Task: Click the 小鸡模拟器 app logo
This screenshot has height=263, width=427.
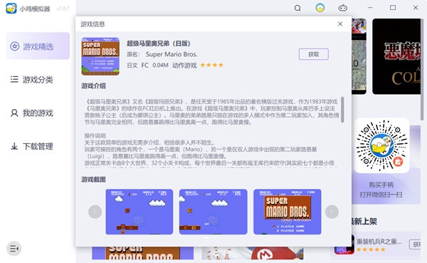Action: 11,8
